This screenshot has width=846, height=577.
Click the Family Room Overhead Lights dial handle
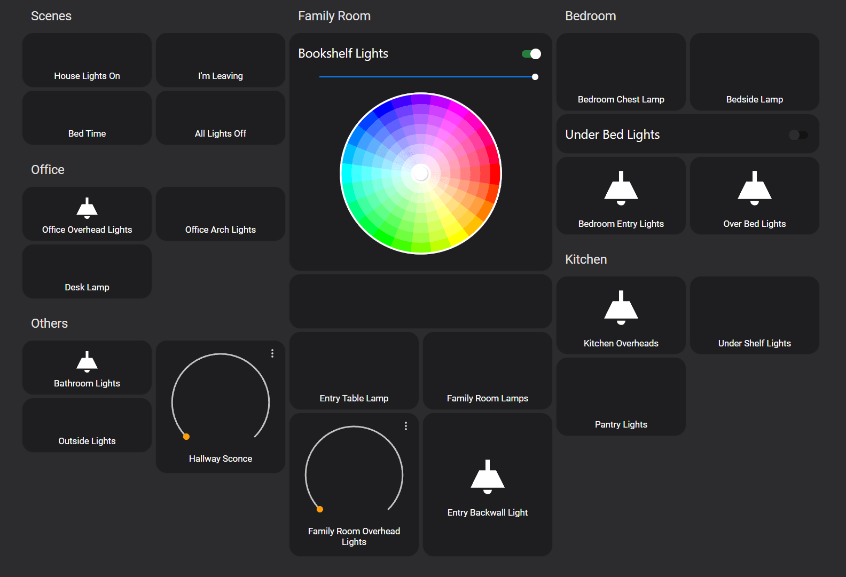point(320,509)
